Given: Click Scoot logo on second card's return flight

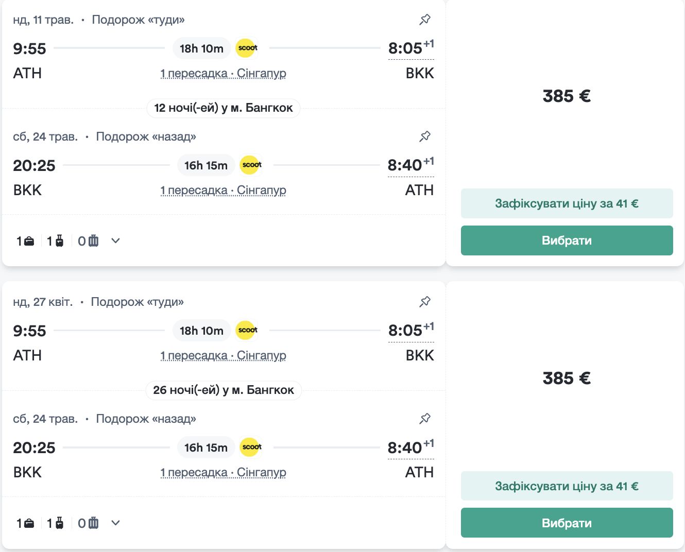Looking at the screenshot, I should (x=251, y=447).
